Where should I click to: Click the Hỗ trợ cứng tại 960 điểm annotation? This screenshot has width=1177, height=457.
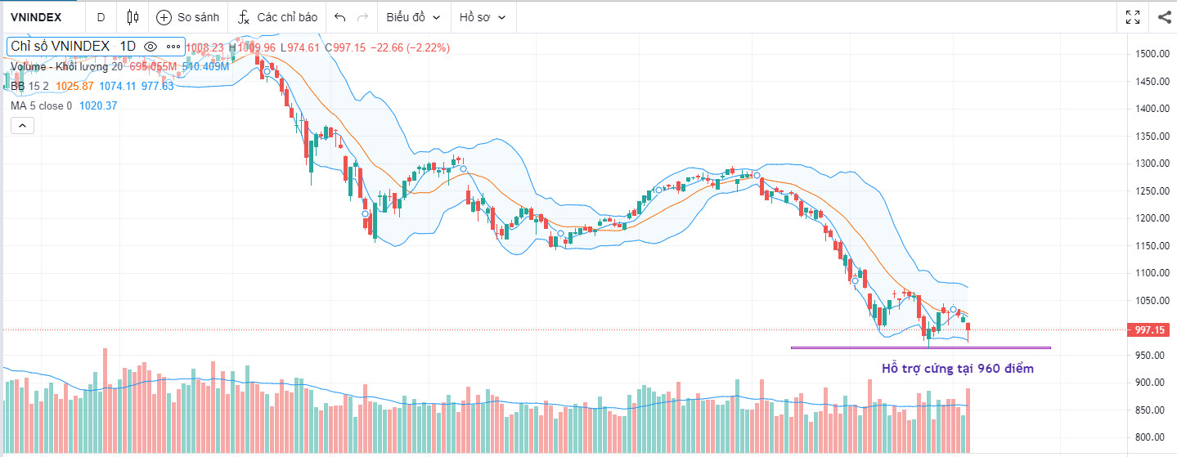[957, 369]
